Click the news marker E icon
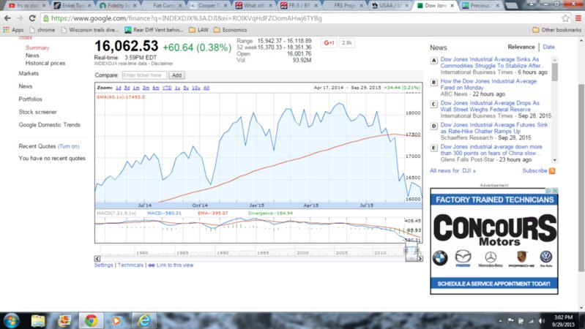The image size is (585, 329). click(433, 148)
